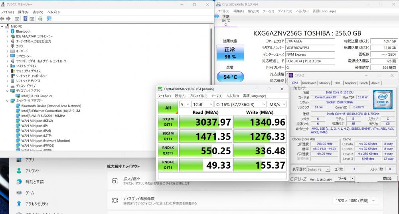The width and height of the screenshot is (399, 214).
Task: Click the disk status orb above 正常 in CrystalDiskInfo
Action: [217, 16]
